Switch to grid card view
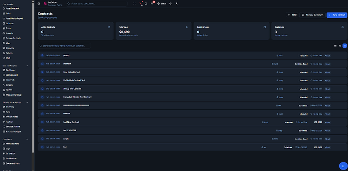The width and height of the screenshot is (348, 171). pyautogui.click(x=335, y=46)
